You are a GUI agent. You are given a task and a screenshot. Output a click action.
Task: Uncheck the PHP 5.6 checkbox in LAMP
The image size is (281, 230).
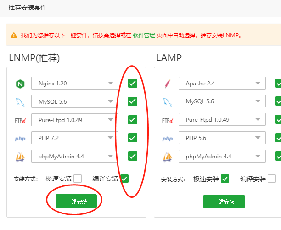point(278,138)
